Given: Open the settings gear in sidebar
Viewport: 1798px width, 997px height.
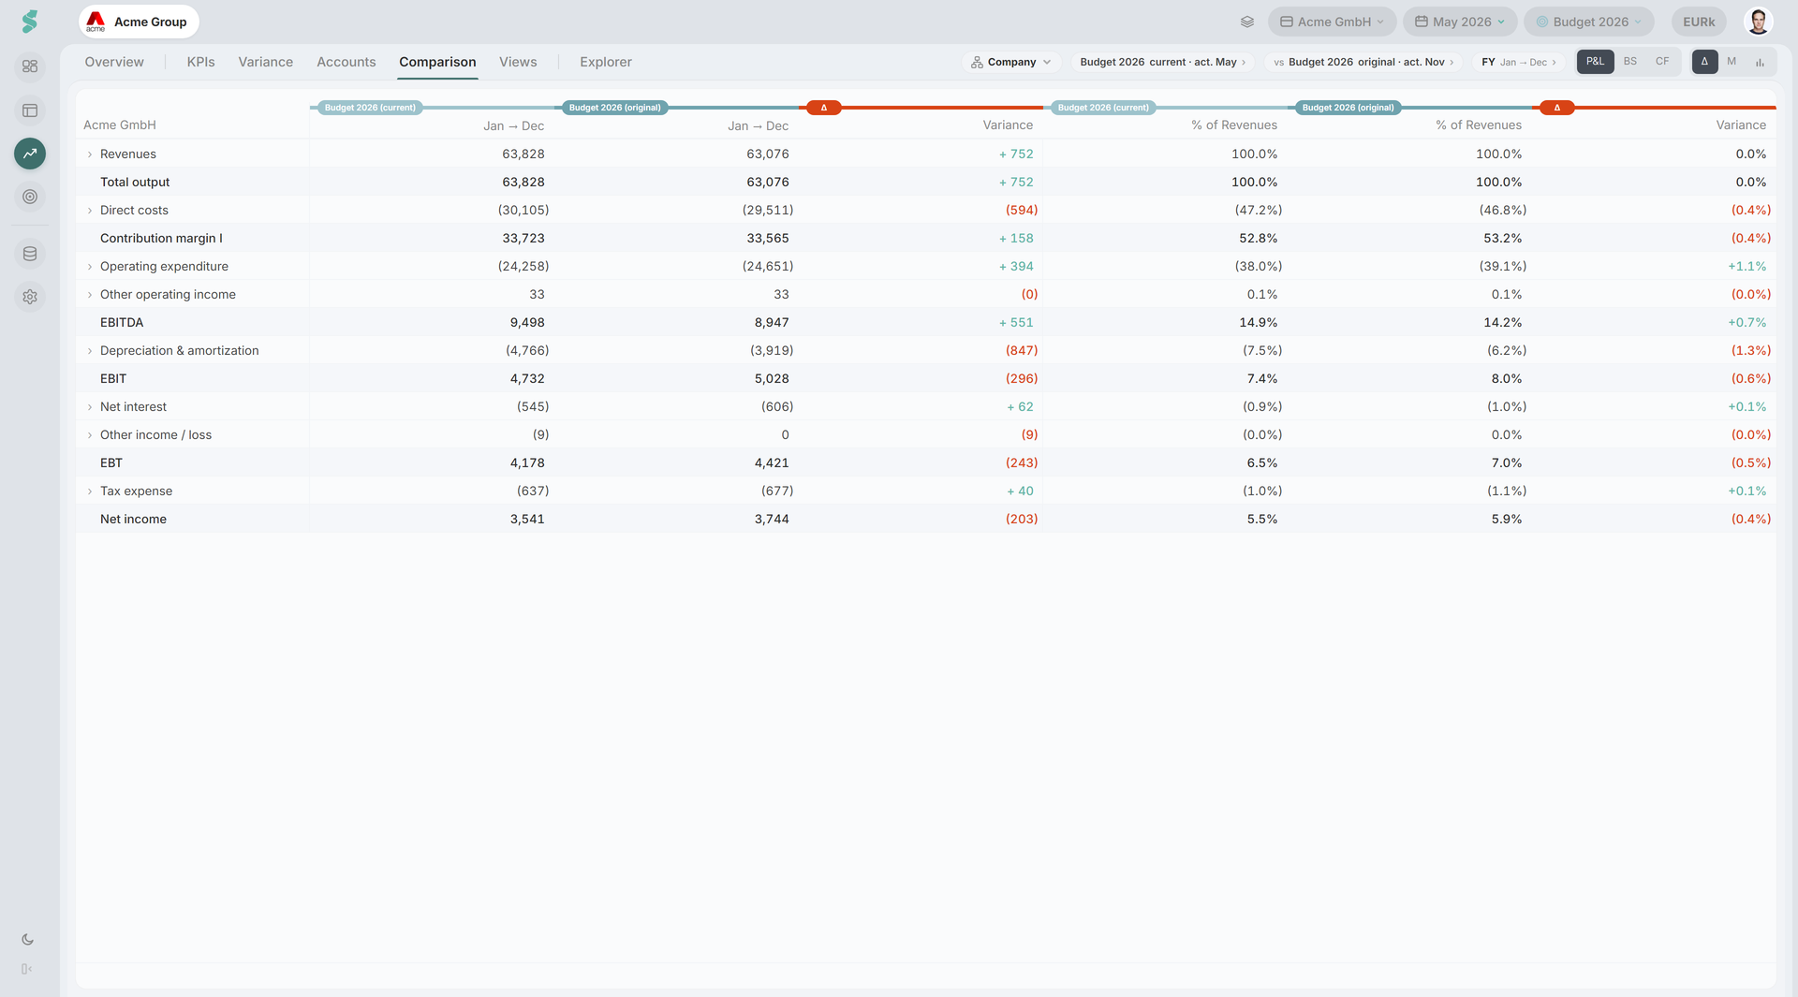Looking at the screenshot, I should tap(30, 297).
